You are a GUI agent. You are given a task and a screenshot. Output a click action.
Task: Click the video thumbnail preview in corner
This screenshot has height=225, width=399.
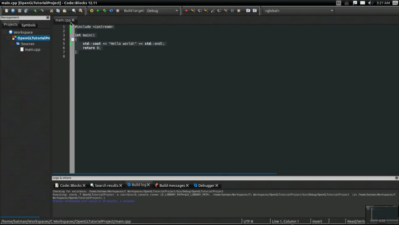click(382, 214)
